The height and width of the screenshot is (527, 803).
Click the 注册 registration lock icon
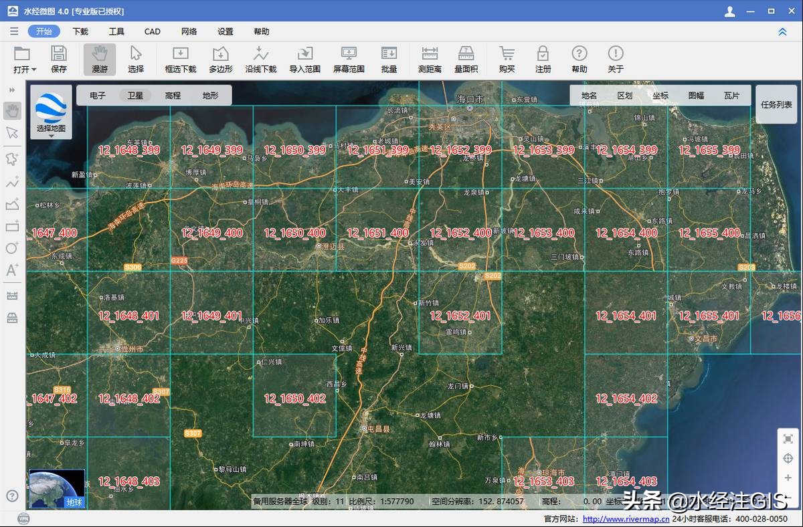click(543, 60)
